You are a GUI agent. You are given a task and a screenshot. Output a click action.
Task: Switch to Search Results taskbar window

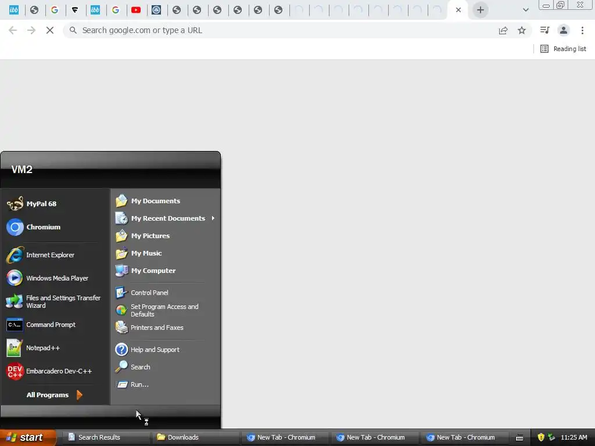tap(106, 437)
